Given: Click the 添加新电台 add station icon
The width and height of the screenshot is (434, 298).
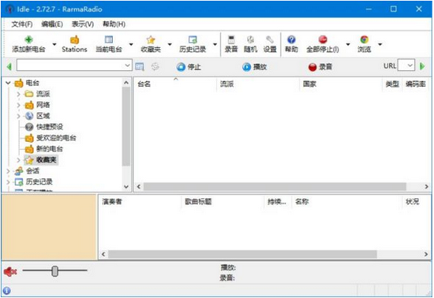Looking at the screenshot, I should tap(28, 39).
